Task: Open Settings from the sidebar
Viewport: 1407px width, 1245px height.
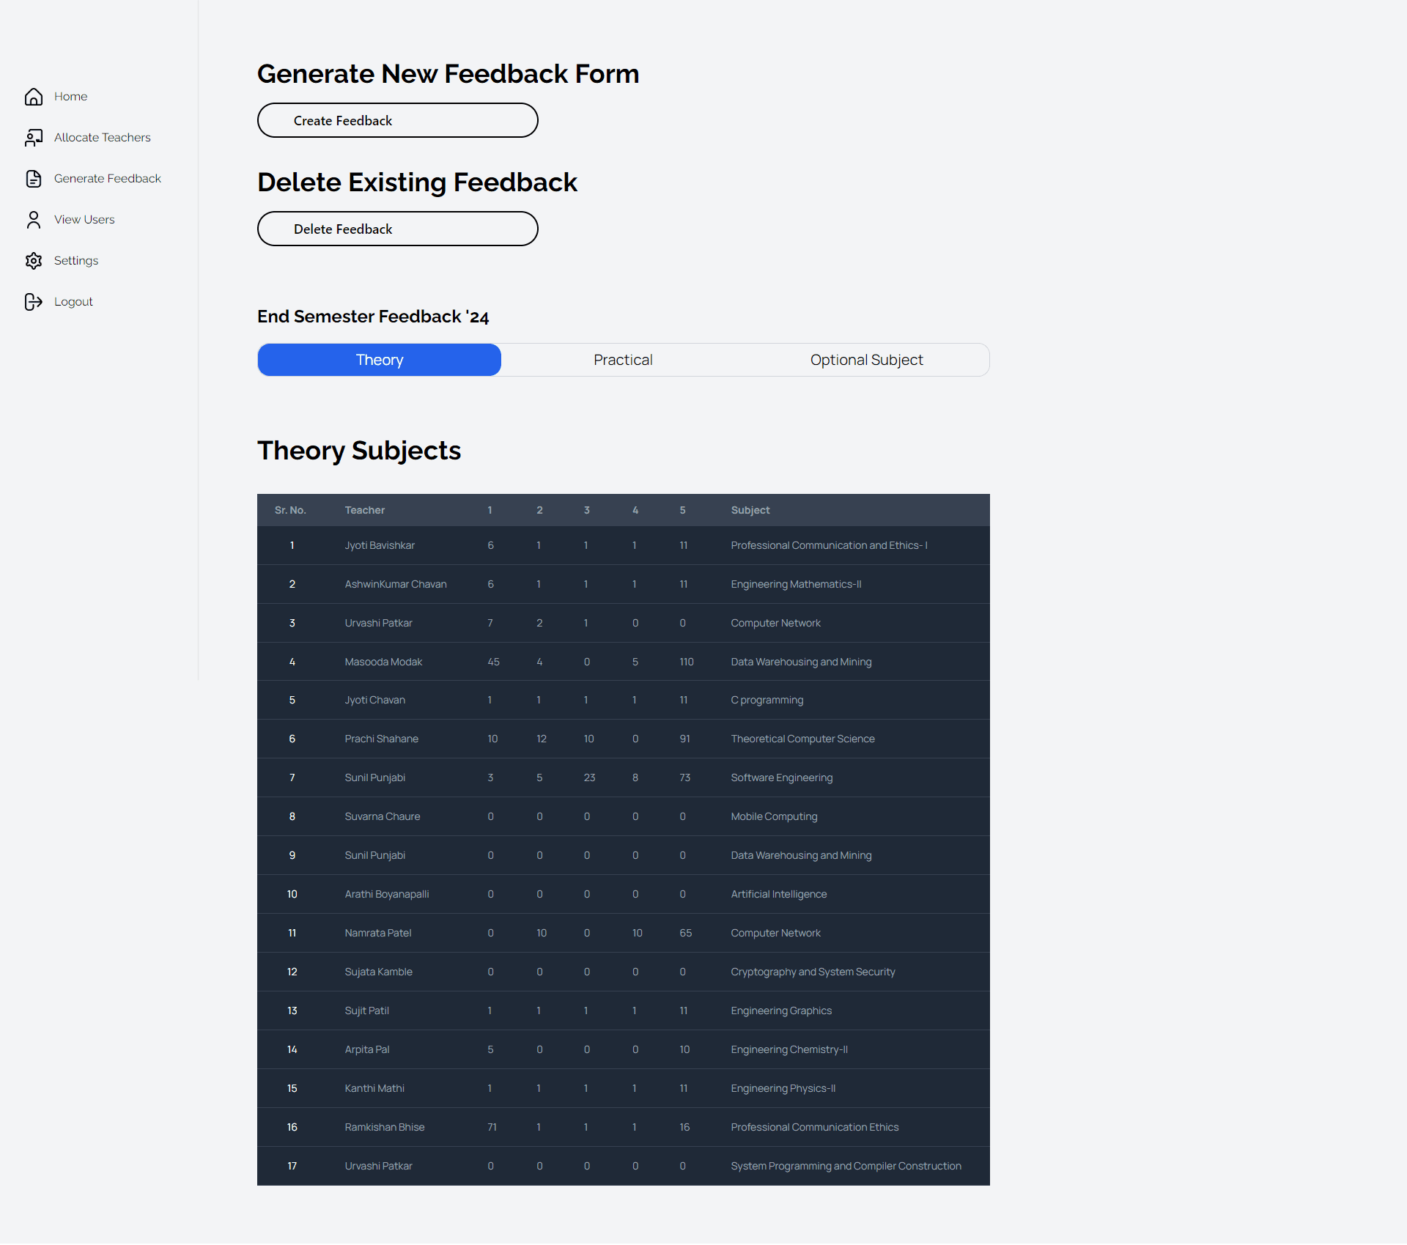Action: pos(76,261)
